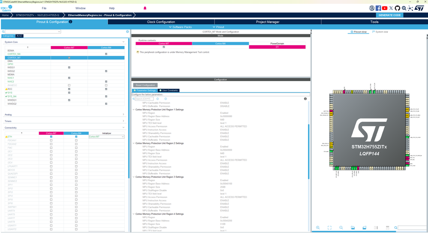Toggle the RCC Cortex-M4 checkbox

[x=106, y=89]
